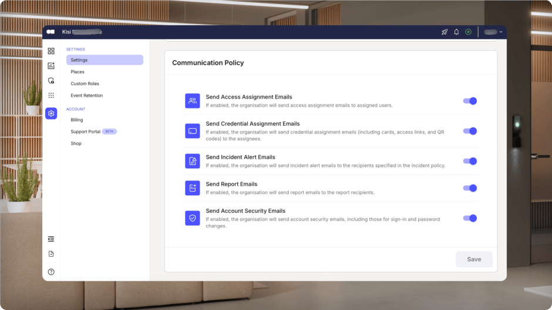The image size is (552, 310).
Task: Open the notifications bell
Action: (x=456, y=32)
